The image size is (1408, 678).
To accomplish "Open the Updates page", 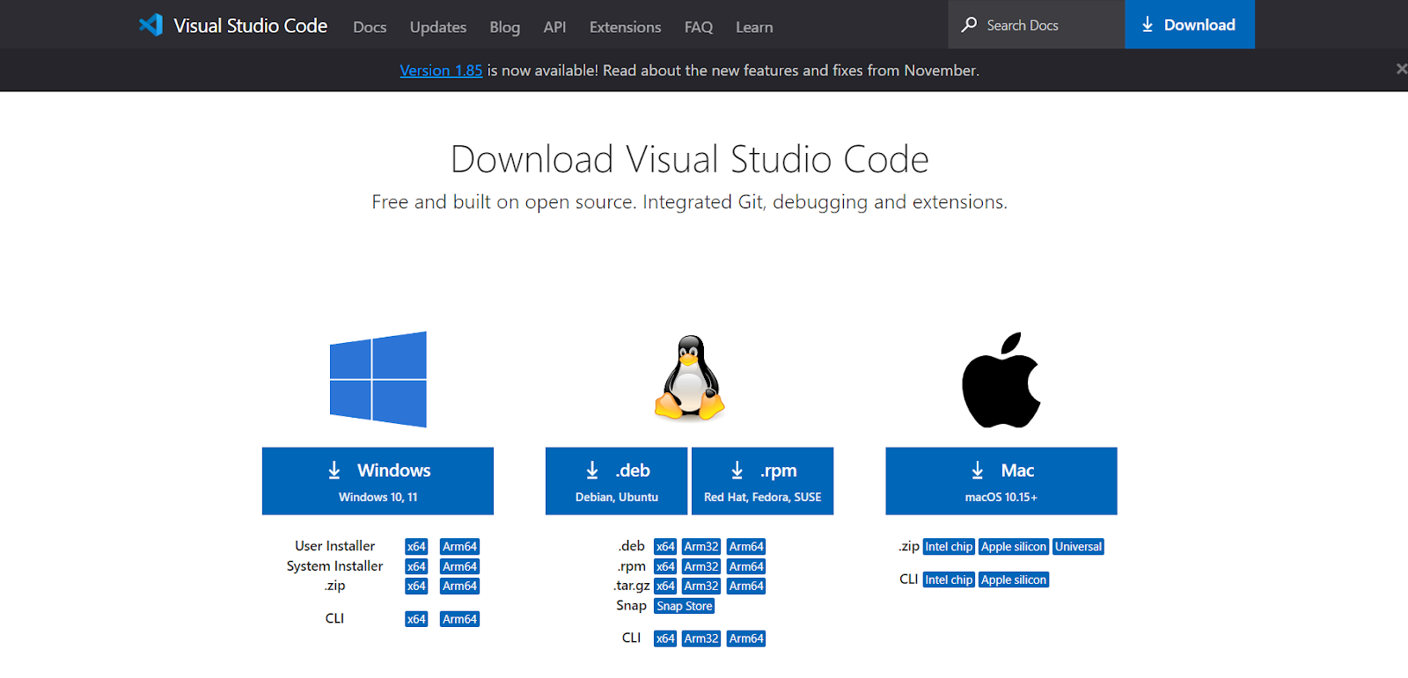I will click(438, 27).
